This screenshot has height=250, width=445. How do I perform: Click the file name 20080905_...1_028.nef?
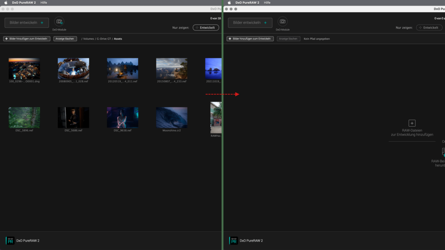pyautogui.click(x=73, y=81)
